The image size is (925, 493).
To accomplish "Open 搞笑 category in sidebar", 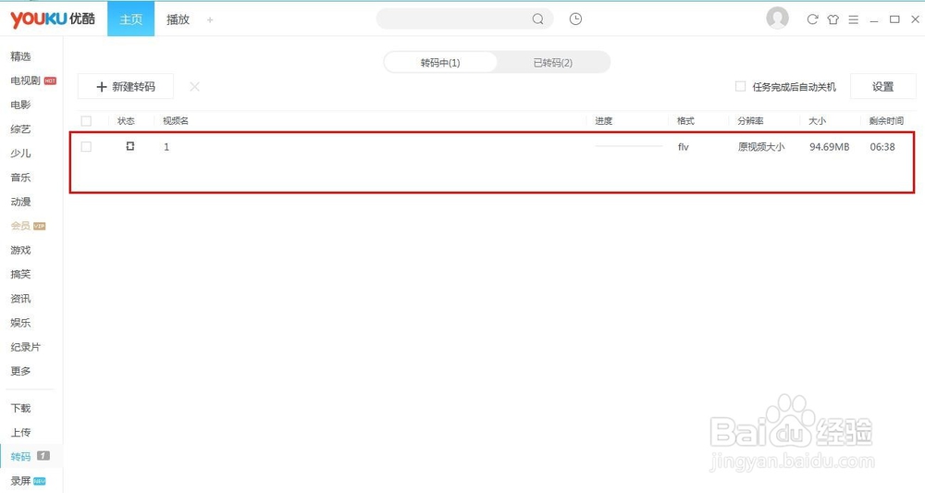I will point(20,274).
